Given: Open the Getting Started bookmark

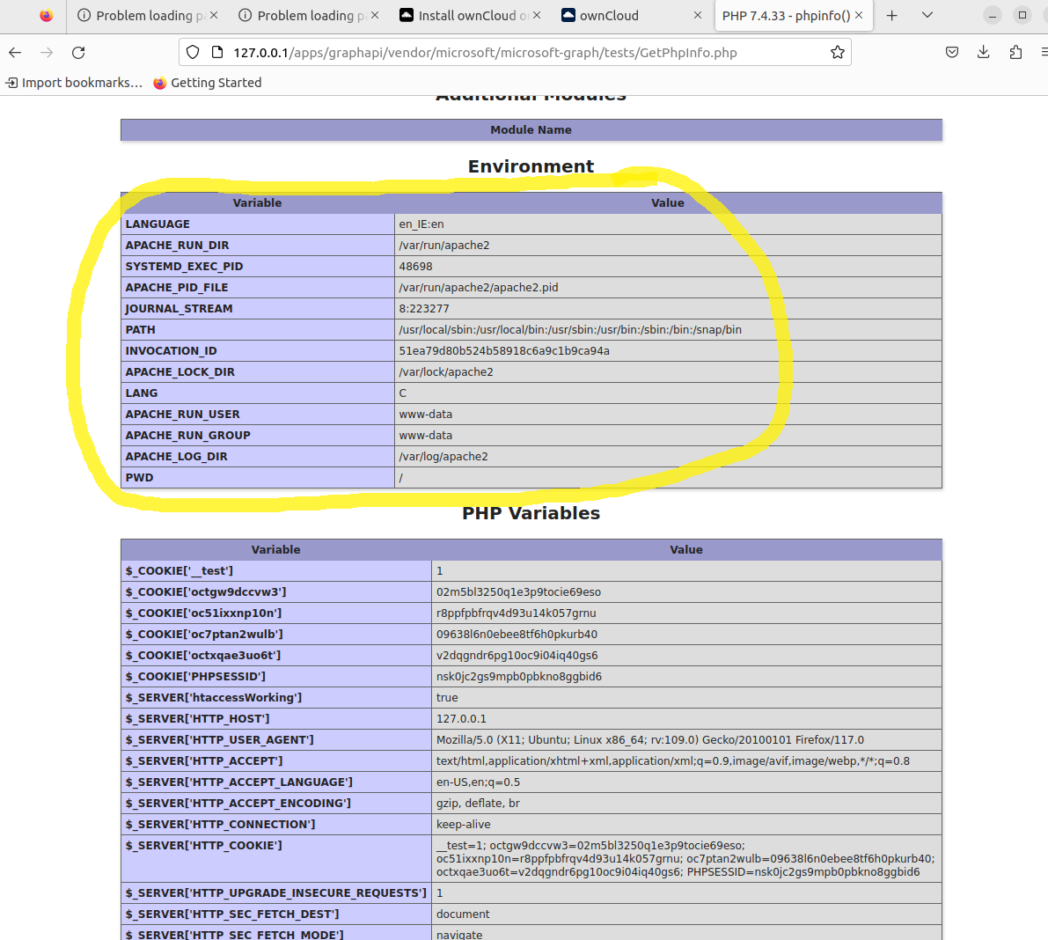Looking at the screenshot, I should coord(207,83).
